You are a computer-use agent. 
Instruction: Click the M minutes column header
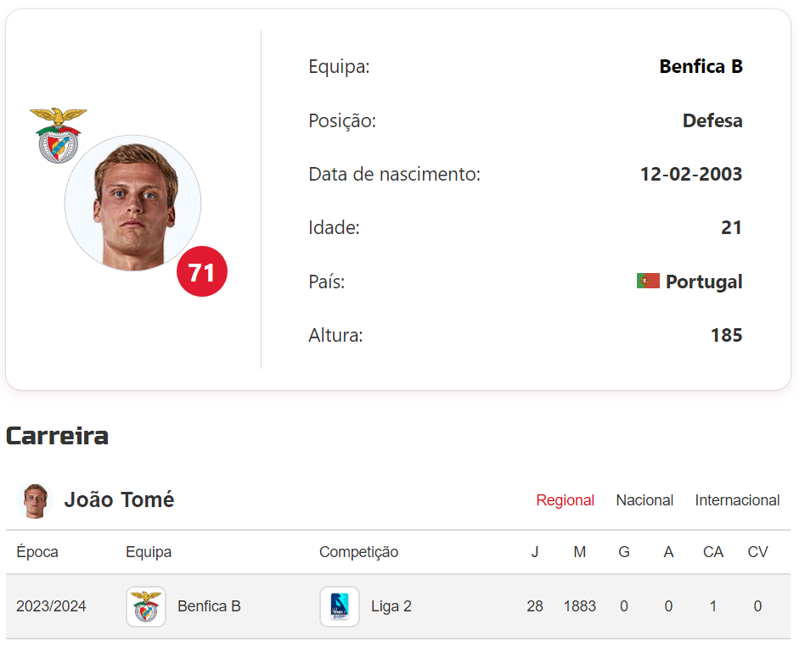(x=580, y=552)
